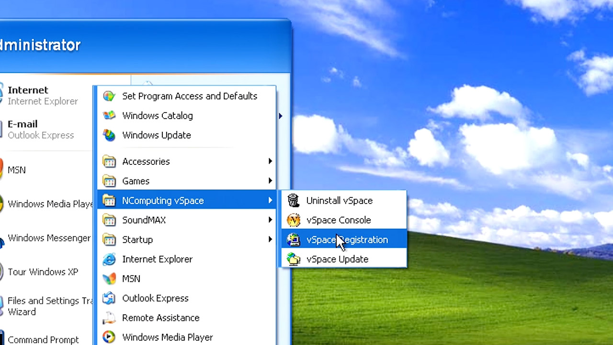
Task: Launch Windows Update from the menu
Action: pos(187,136)
